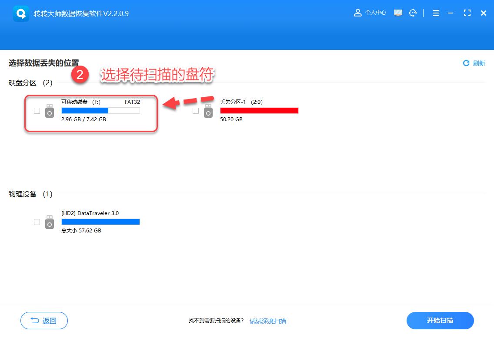Click the back arrow icon inside 返回 button
Screen dimensions: 494x338
pyautogui.click(x=36, y=320)
